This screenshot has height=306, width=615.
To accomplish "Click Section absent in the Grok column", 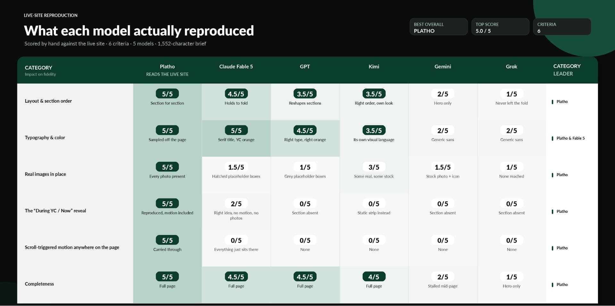I will 512,213.
